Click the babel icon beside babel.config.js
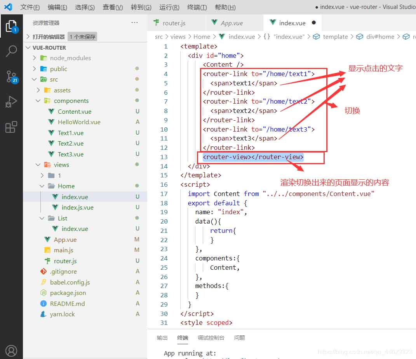Image resolution: width=416 pixels, height=359 pixels. 44,282
